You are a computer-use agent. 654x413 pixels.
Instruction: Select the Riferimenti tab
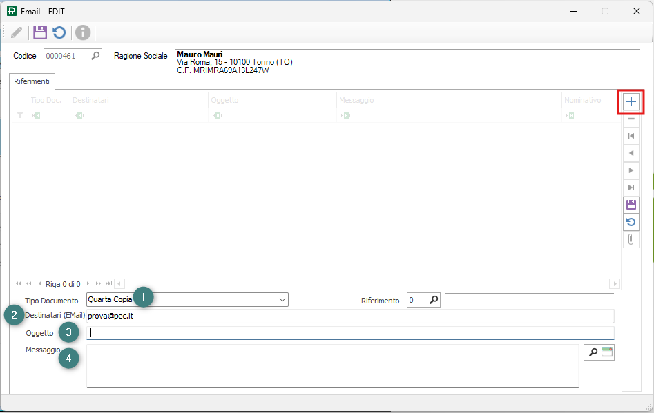click(x=32, y=81)
